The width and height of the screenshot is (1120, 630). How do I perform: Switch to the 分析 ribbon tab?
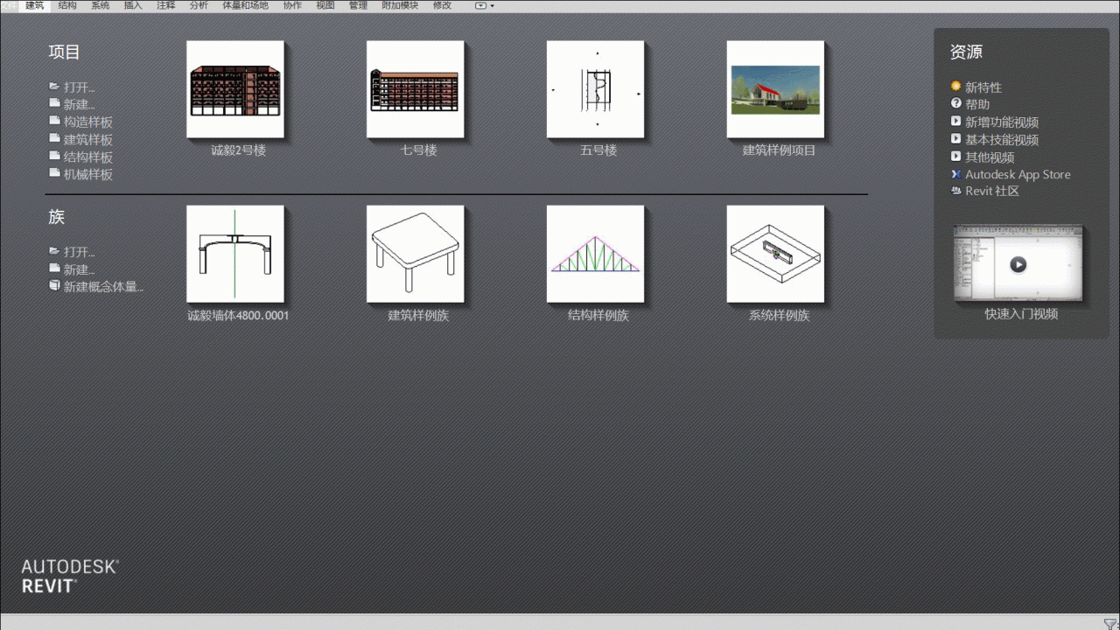[x=199, y=5]
